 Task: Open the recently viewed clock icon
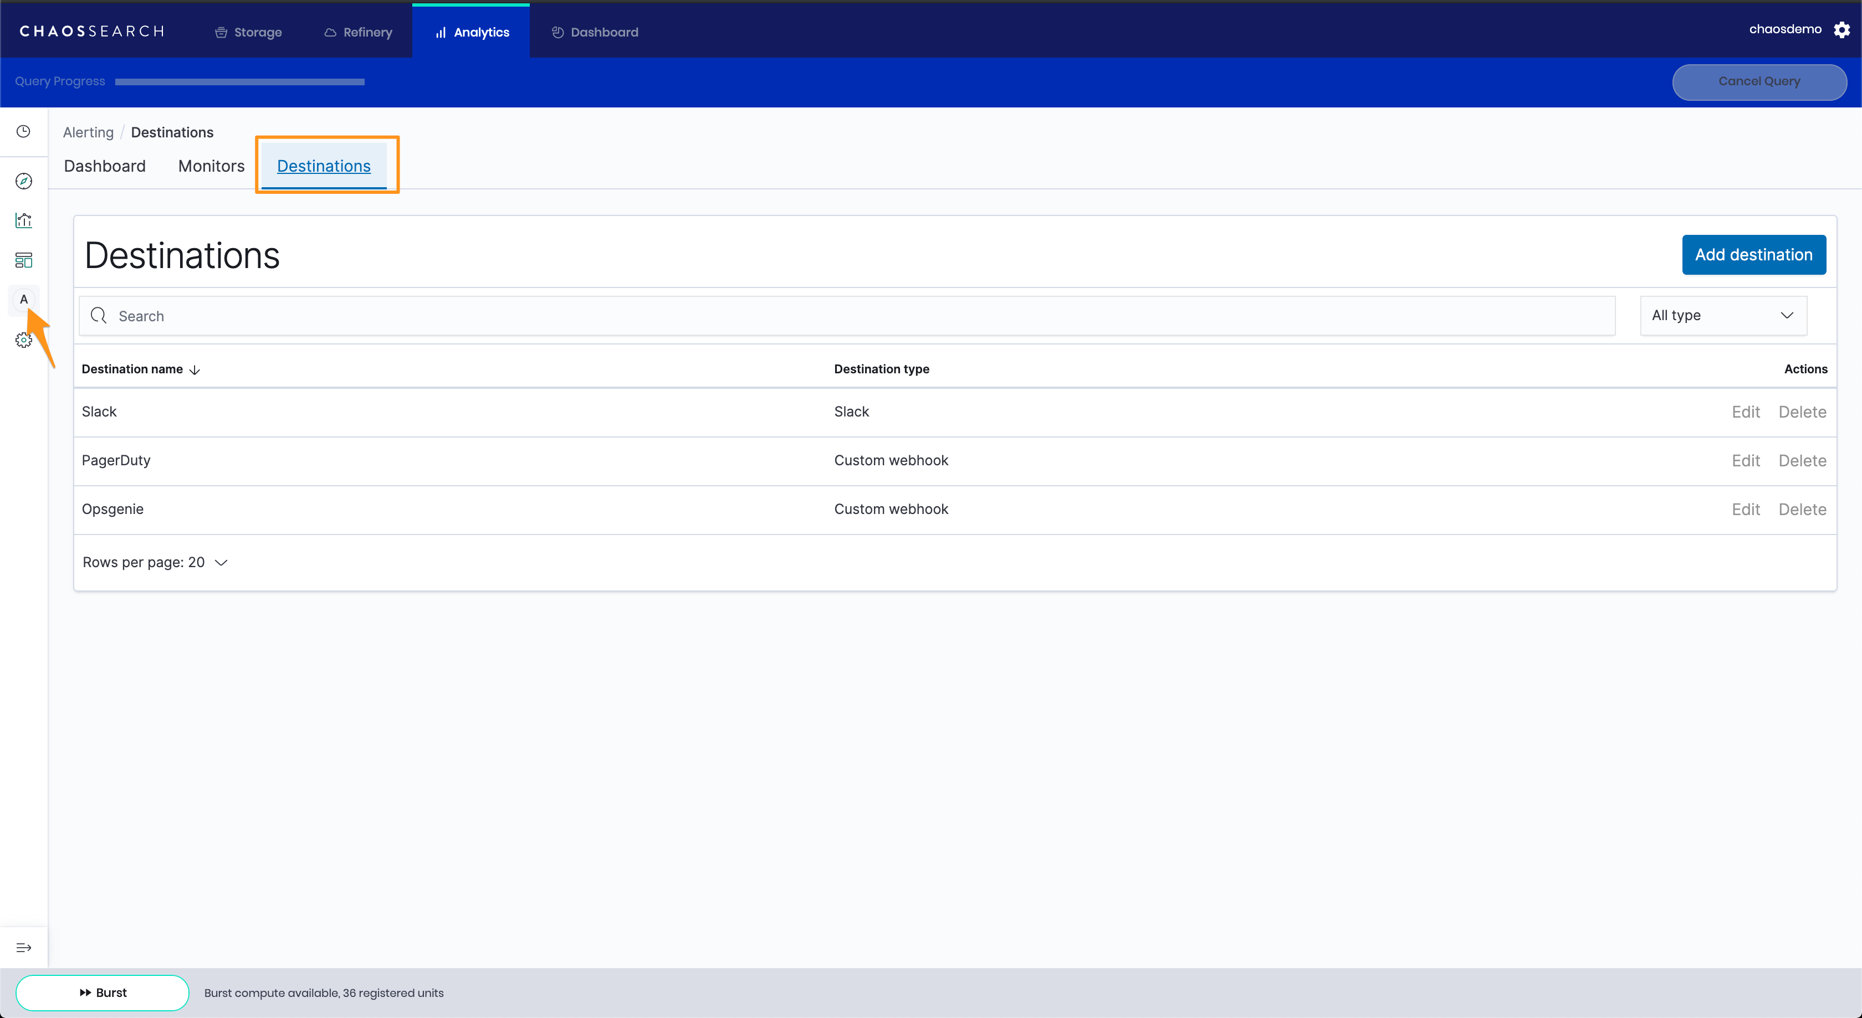[x=23, y=131]
